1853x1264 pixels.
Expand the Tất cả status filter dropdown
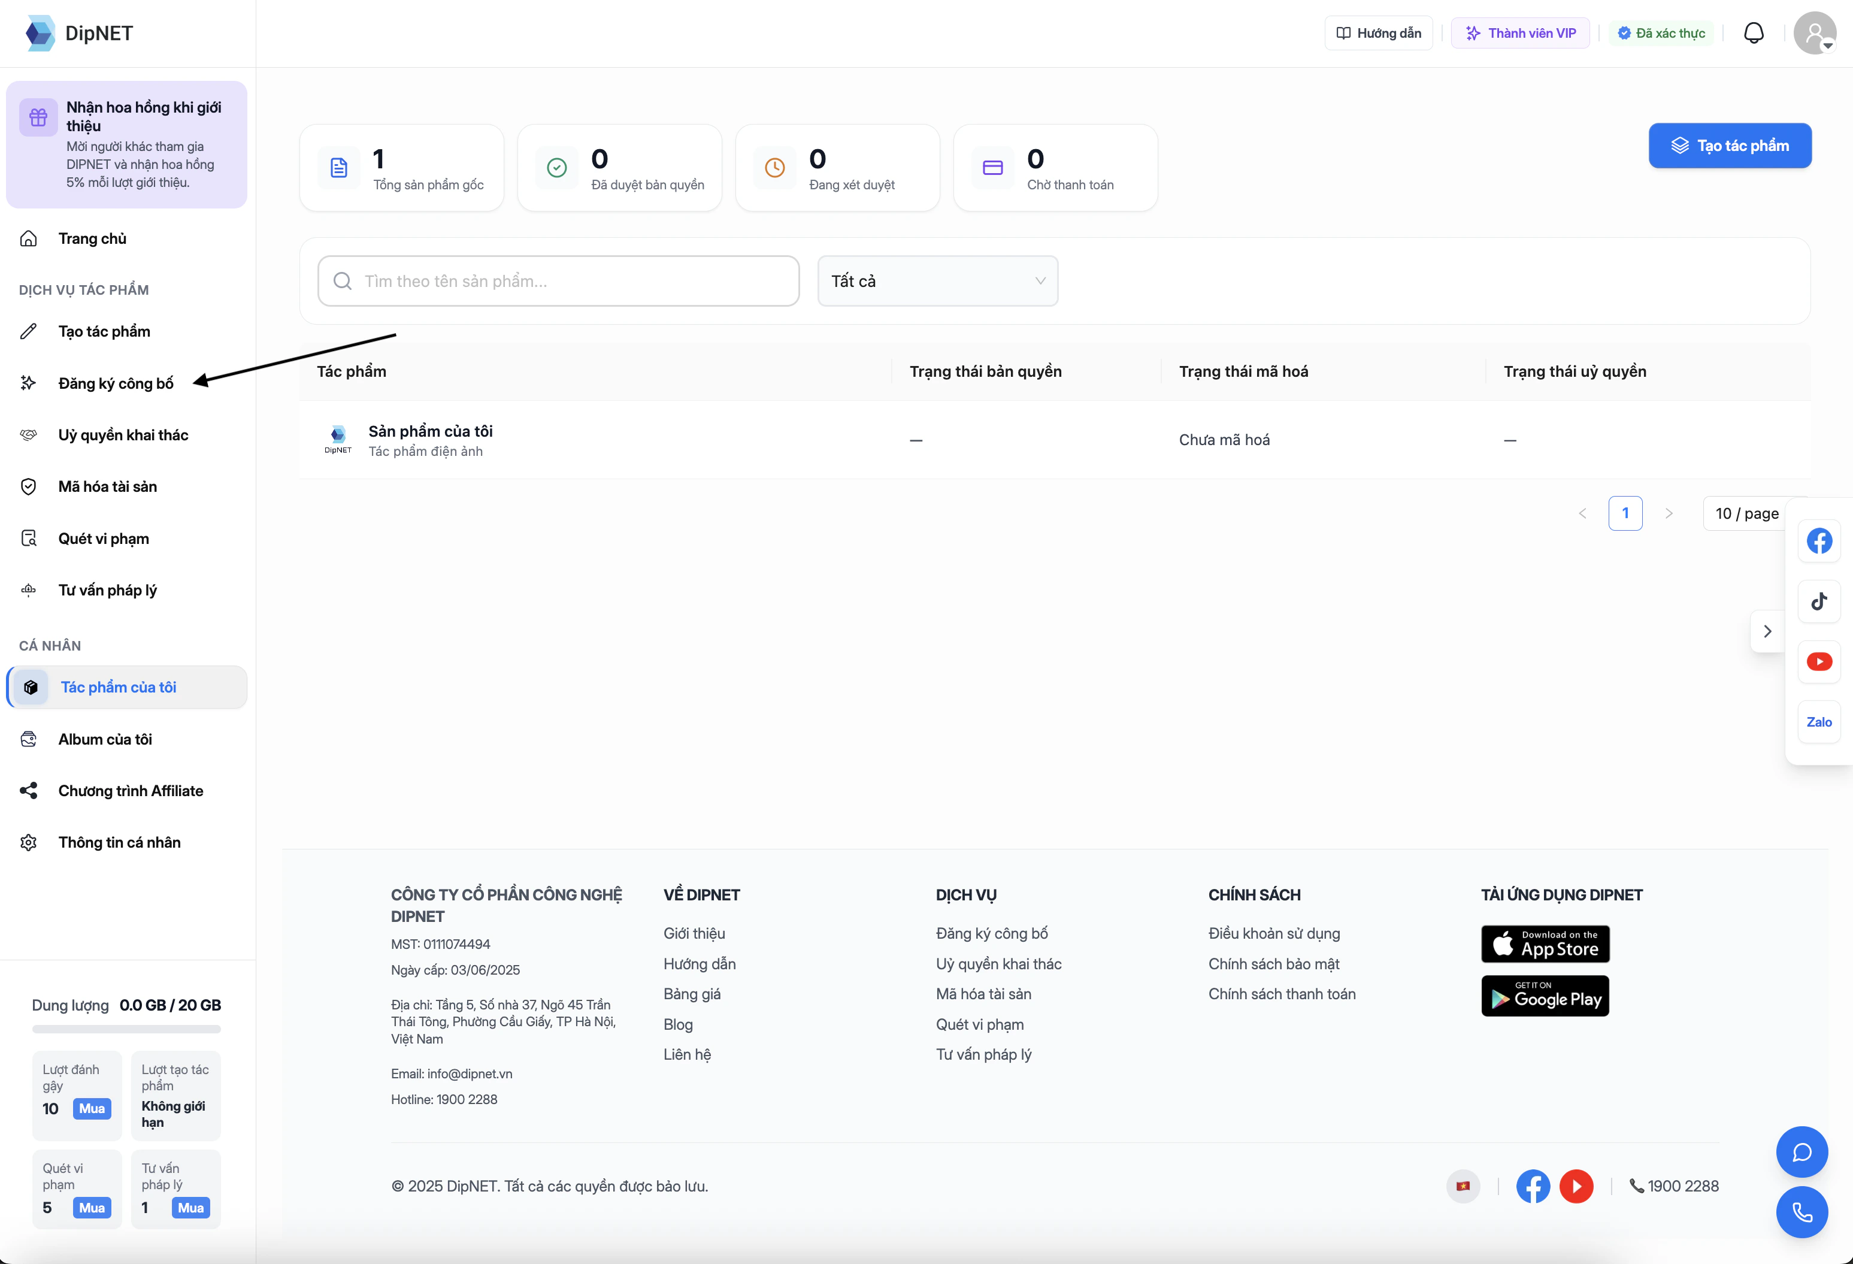coord(938,281)
